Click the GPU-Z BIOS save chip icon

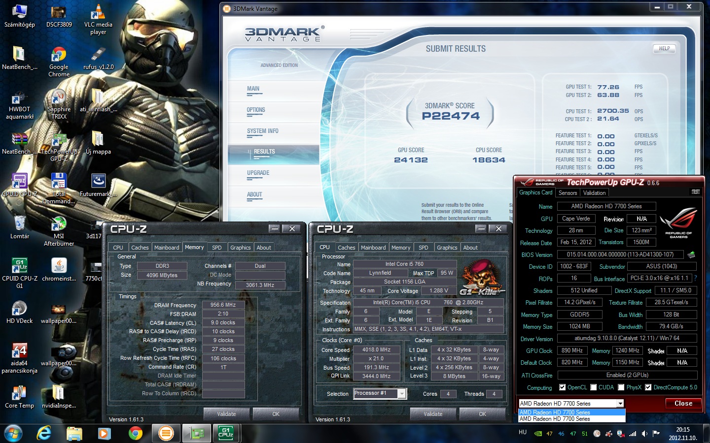(691, 254)
